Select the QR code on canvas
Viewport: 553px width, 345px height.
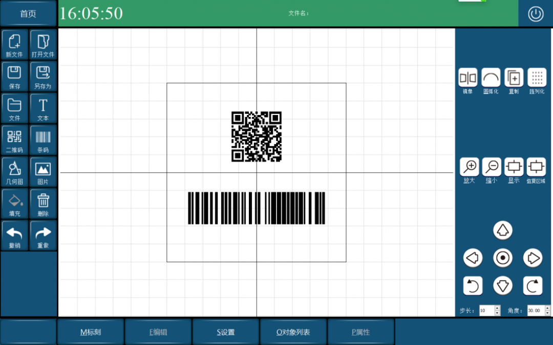pos(257,136)
